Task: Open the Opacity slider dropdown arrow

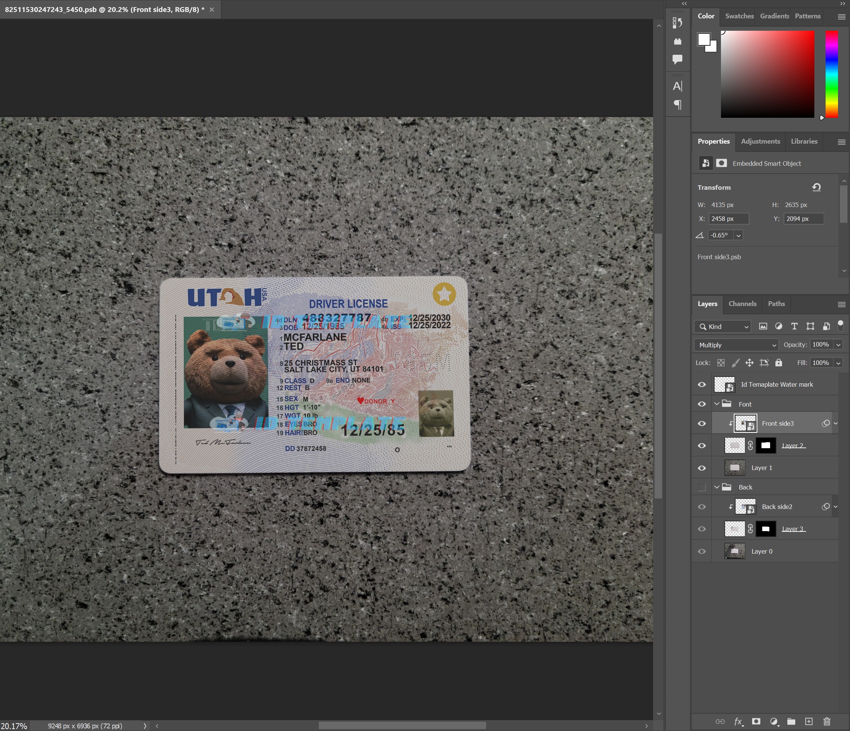Action: 838,345
